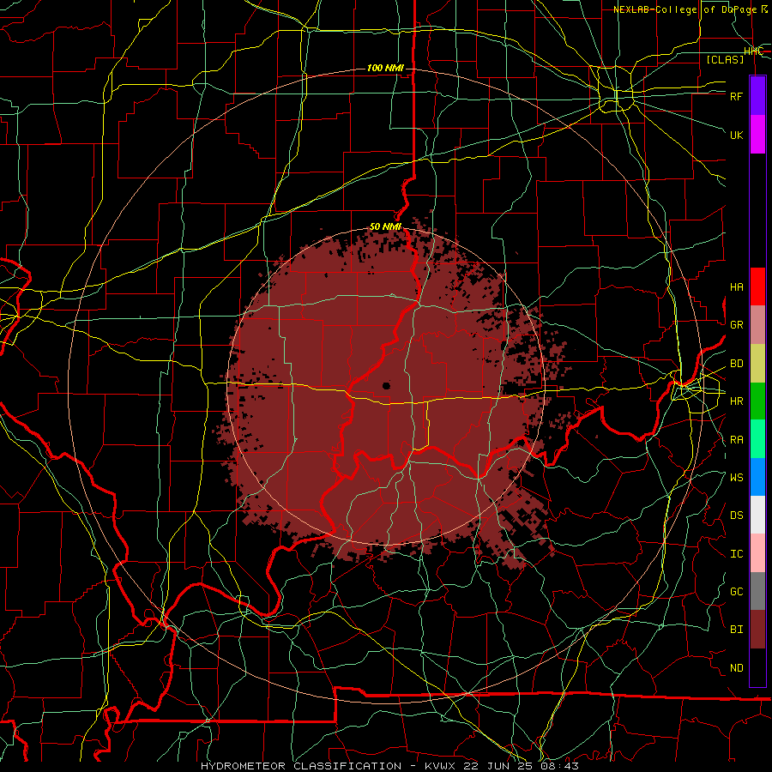The image size is (772, 772).
Task: Click the ND legend label
Action: click(736, 668)
